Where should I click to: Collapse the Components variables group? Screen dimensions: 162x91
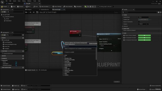[1, 60]
